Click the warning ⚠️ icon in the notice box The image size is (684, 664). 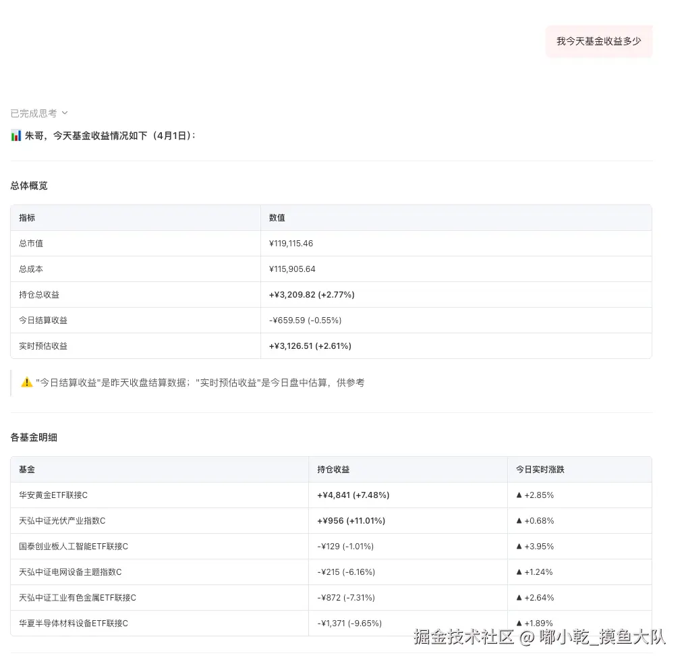point(26,382)
